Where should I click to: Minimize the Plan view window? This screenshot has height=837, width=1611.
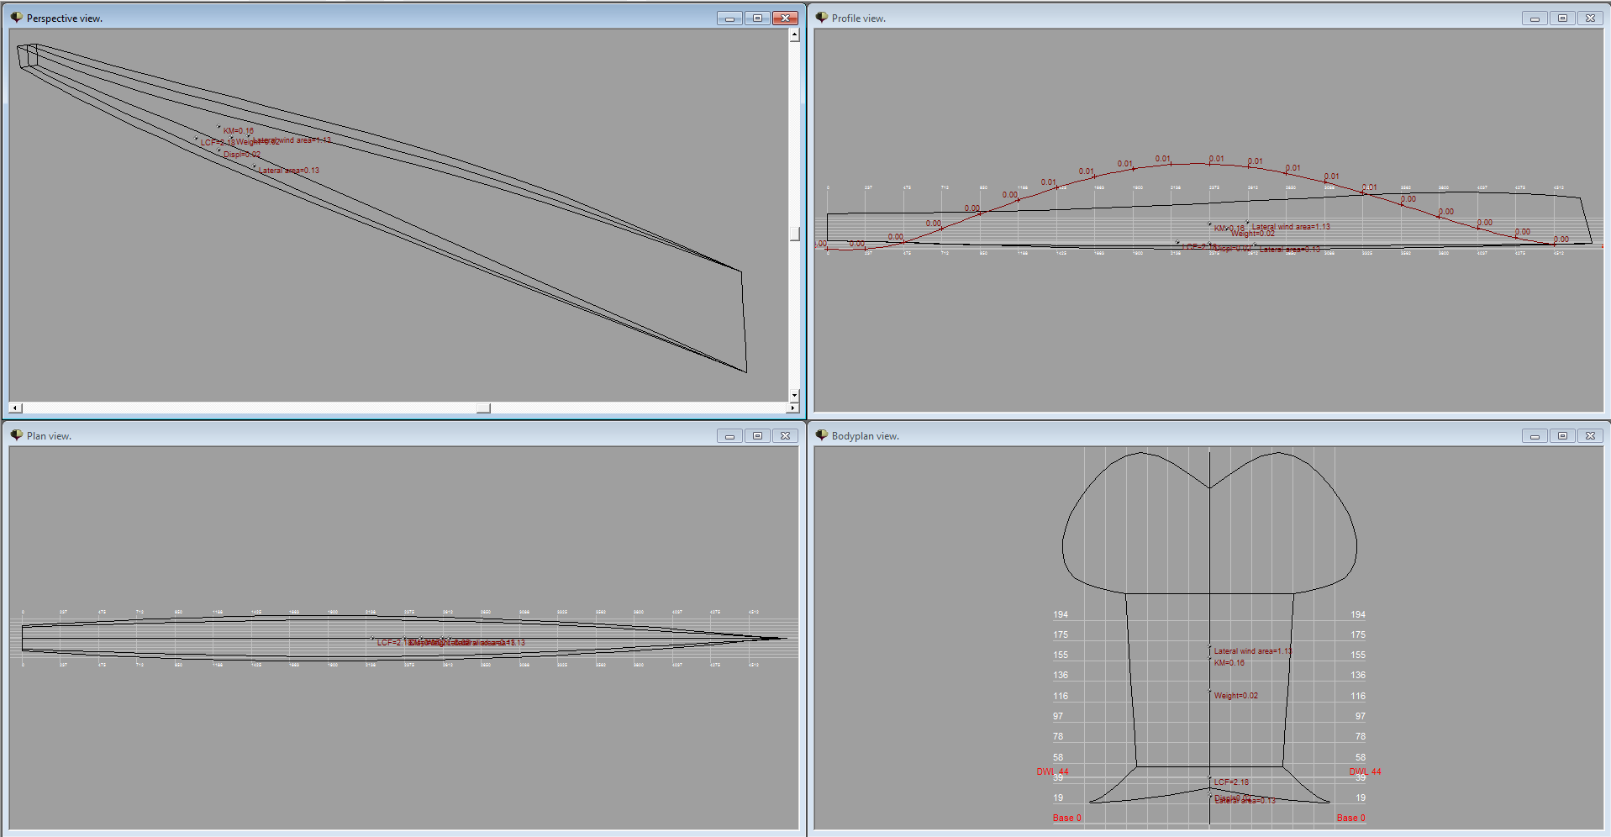point(729,435)
